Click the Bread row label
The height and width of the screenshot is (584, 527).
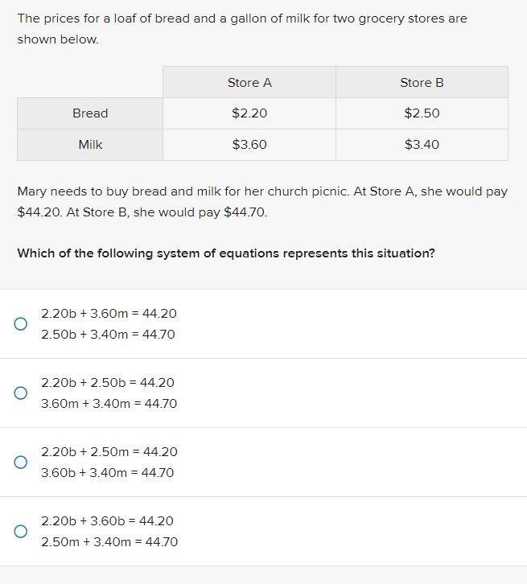(90, 113)
